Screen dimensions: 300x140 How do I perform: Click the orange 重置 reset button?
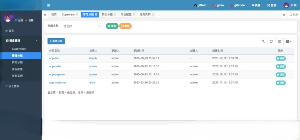pyautogui.click(x=125, y=26)
